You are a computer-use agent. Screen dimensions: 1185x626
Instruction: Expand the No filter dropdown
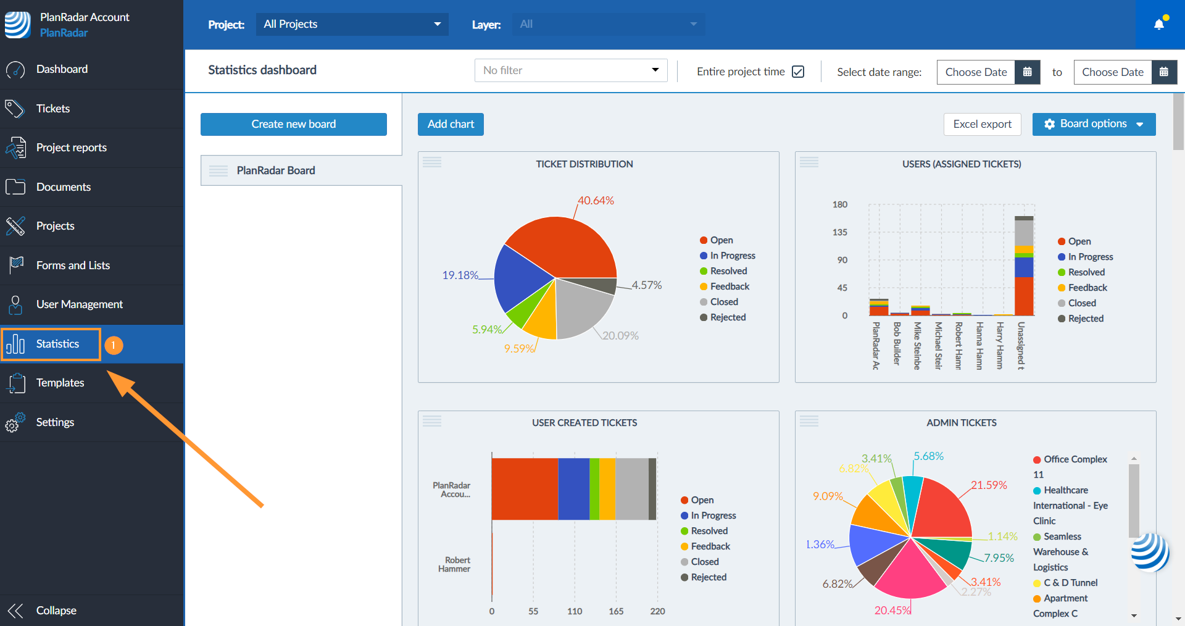(x=570, y=70)
